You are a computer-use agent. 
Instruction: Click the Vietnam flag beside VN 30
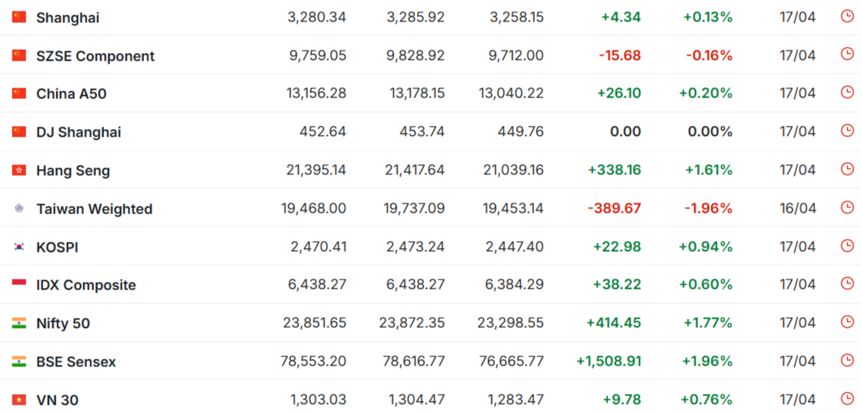pos(19,400)
